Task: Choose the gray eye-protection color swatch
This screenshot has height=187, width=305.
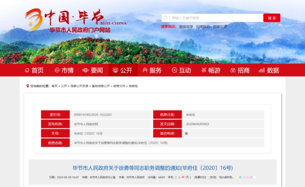Action: click(244, 177)
